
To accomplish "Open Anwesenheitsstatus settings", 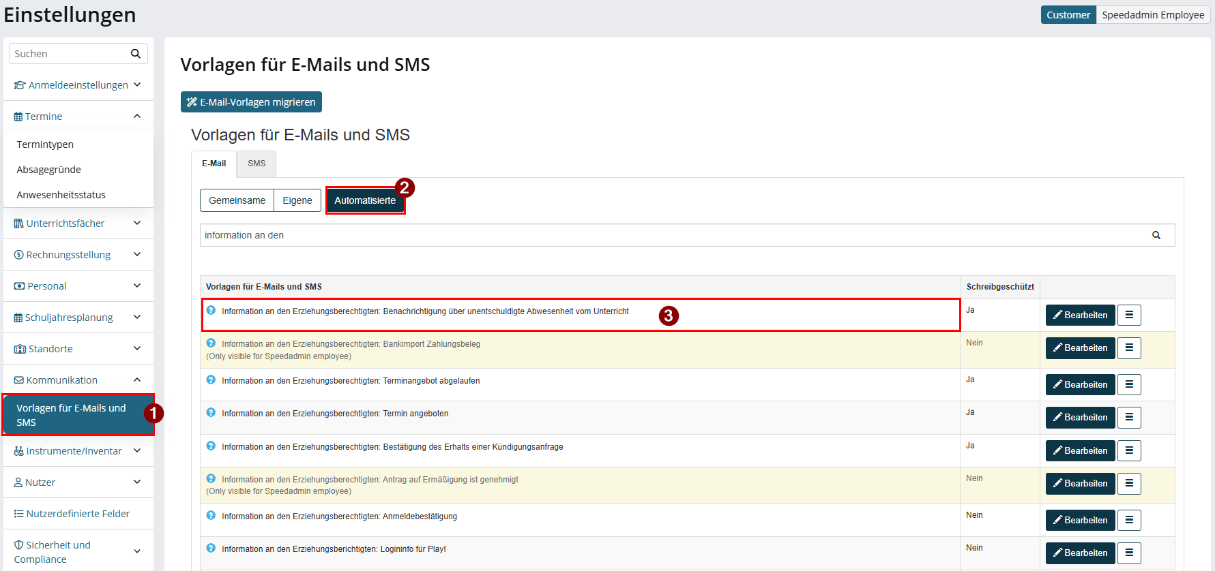I will click(61, 195).
